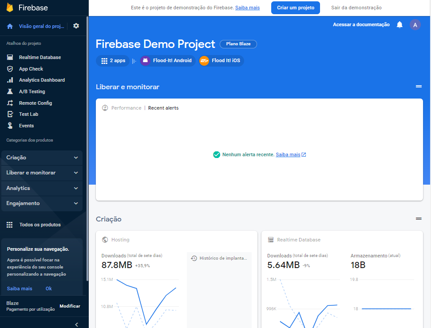
Task: Open App Check shortcut
Action: coord(31,69)
